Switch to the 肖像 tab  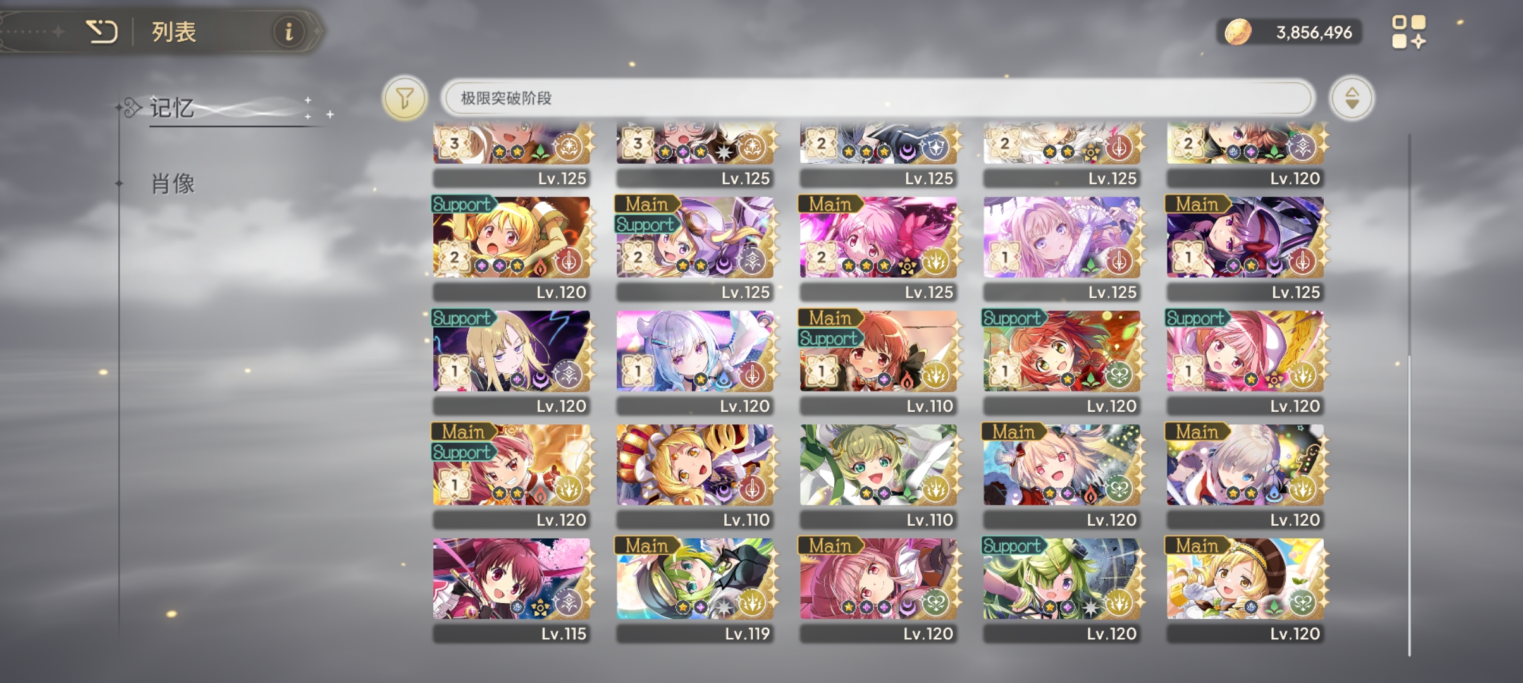[173, 184]
